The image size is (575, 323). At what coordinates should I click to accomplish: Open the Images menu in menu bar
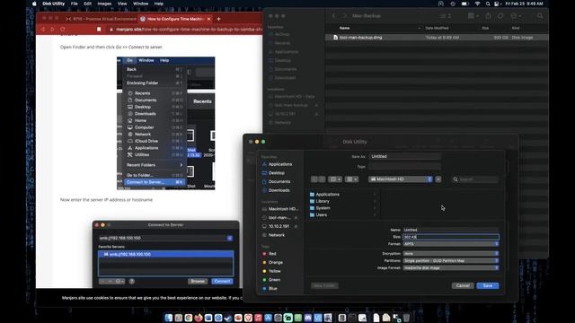(104, 4)
